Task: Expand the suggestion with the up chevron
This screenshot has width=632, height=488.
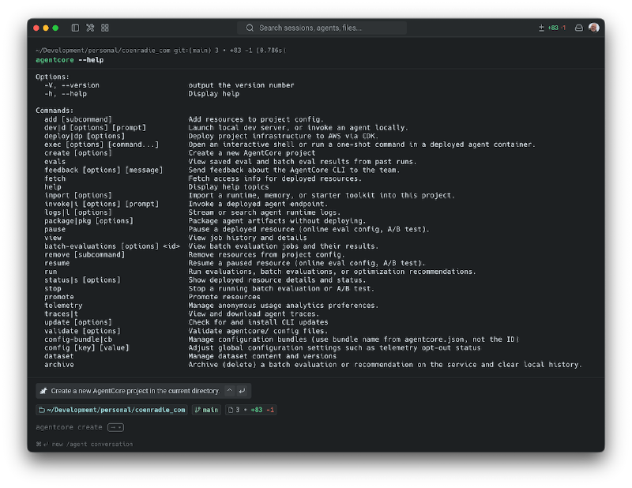Action: pyautogui.click(x=229, y=391)
